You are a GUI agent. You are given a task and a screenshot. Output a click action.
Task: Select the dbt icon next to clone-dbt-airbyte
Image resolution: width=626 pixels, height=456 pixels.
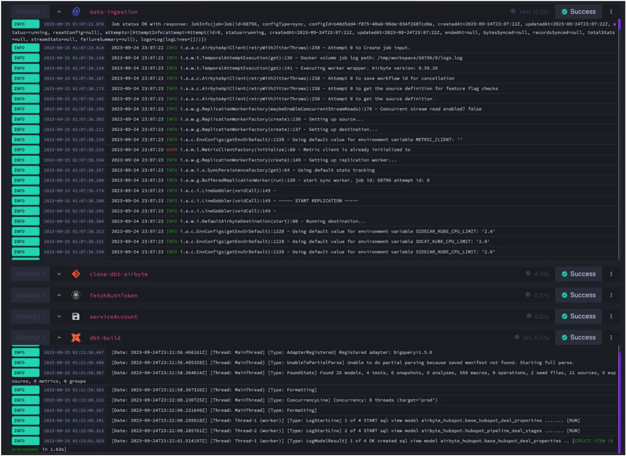coord(76,274)
